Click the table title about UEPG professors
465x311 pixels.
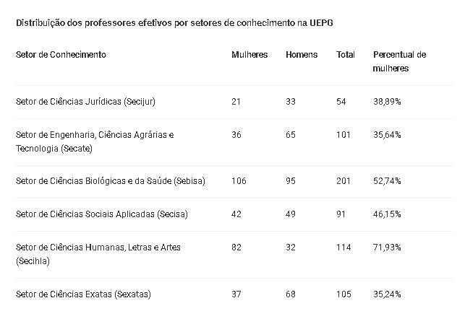click(x=174, y=23)
